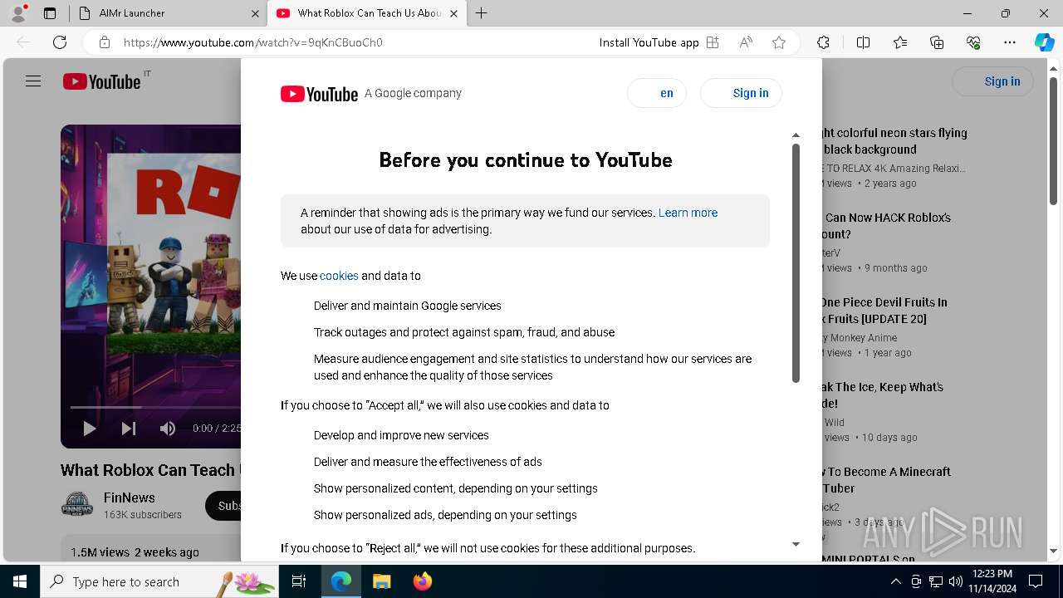Click the consent dialog scrollbar thumb
Viewport: 1063px width, 598px height.
pyautogui.click(x=796, y=263)
